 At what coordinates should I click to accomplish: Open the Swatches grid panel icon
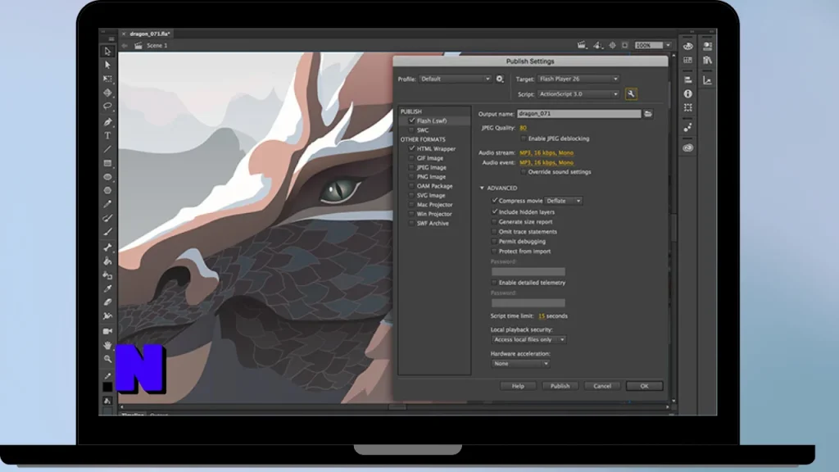pos(687,60)
